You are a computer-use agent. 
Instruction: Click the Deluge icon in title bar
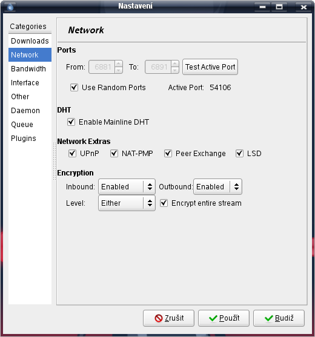tap(10, 7)
